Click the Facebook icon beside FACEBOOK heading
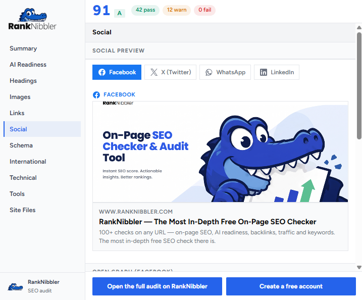This screenshot has width=362, height=300. tap(96, 94)
